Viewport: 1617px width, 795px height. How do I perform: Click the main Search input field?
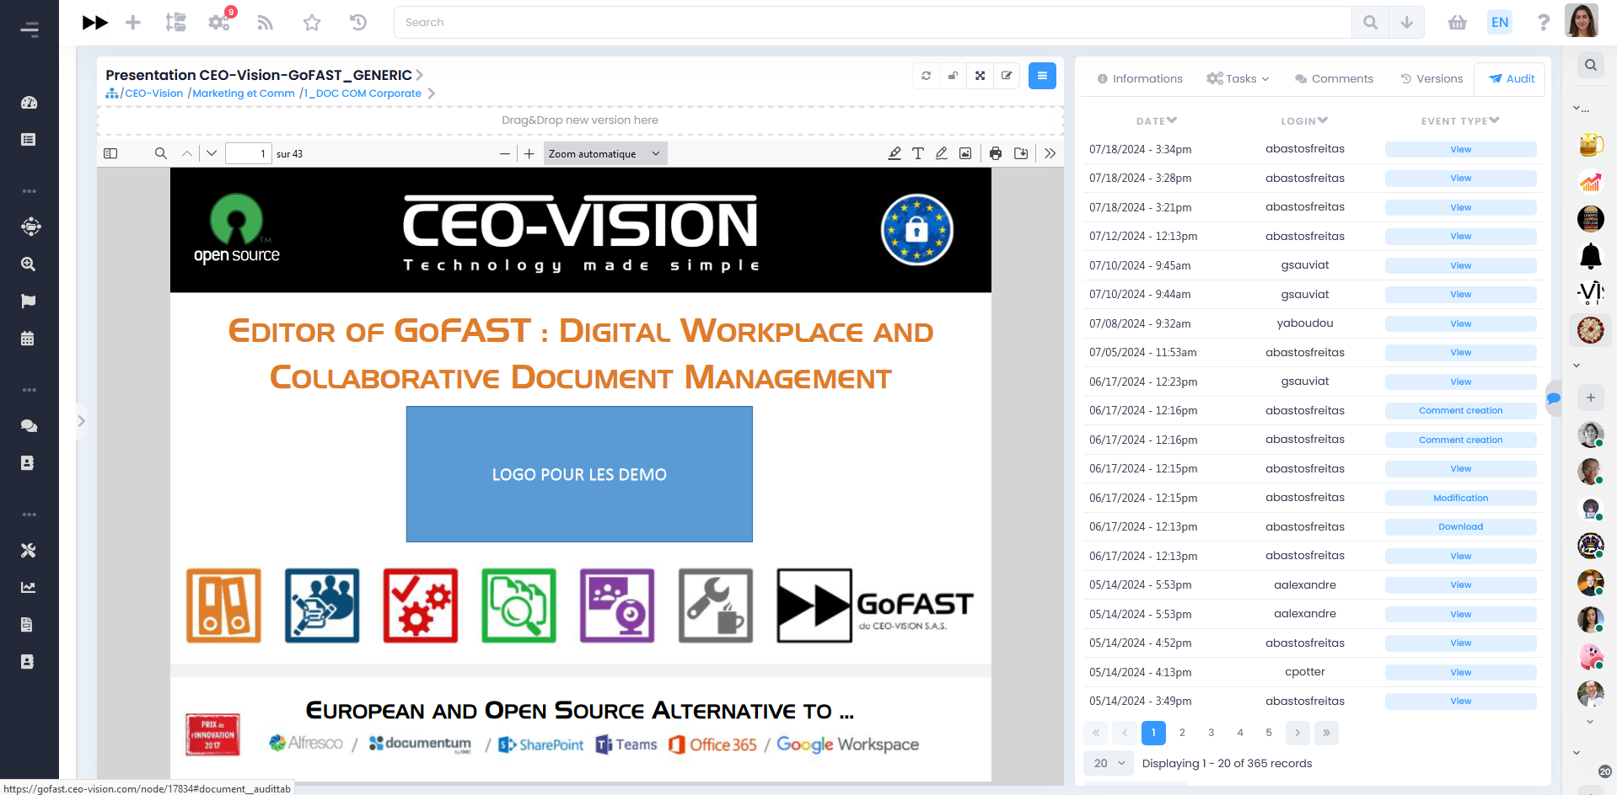coord(873,23)
